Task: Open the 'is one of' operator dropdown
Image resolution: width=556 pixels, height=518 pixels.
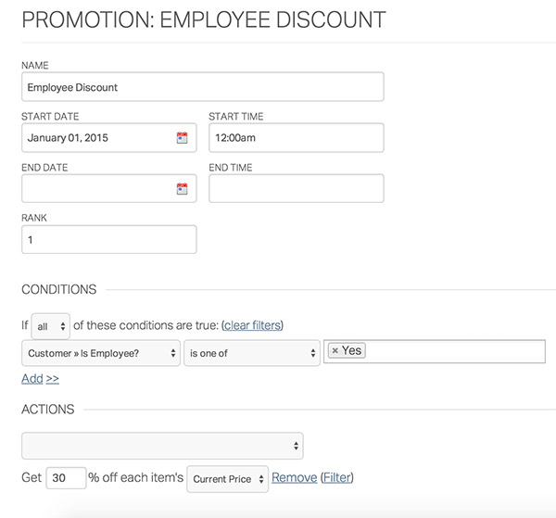Action: [x=251, y=352]
